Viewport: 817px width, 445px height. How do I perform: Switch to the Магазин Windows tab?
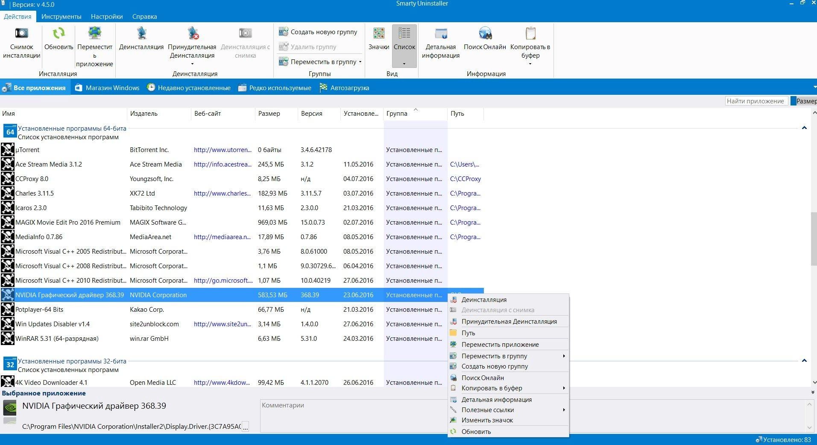point(107,88)
